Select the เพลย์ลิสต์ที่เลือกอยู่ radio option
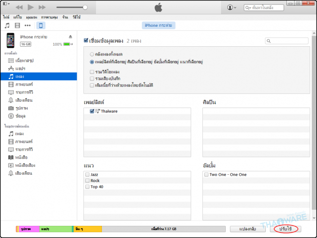The image size is (317, 238). [x=92, y=62]
